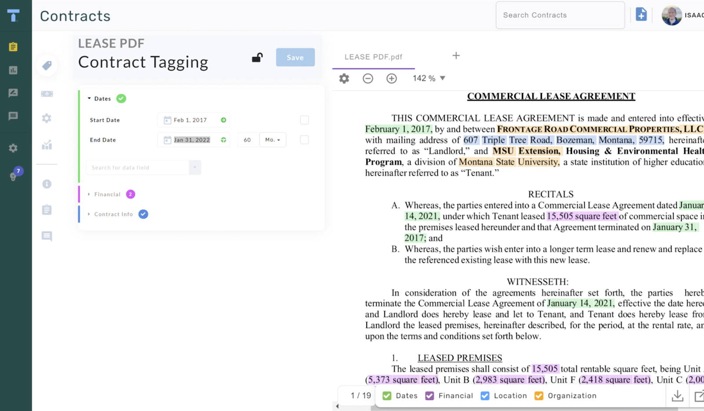Expand the Financial section
This screenshot has height=411, width=704.
click(x=89, y=194)
